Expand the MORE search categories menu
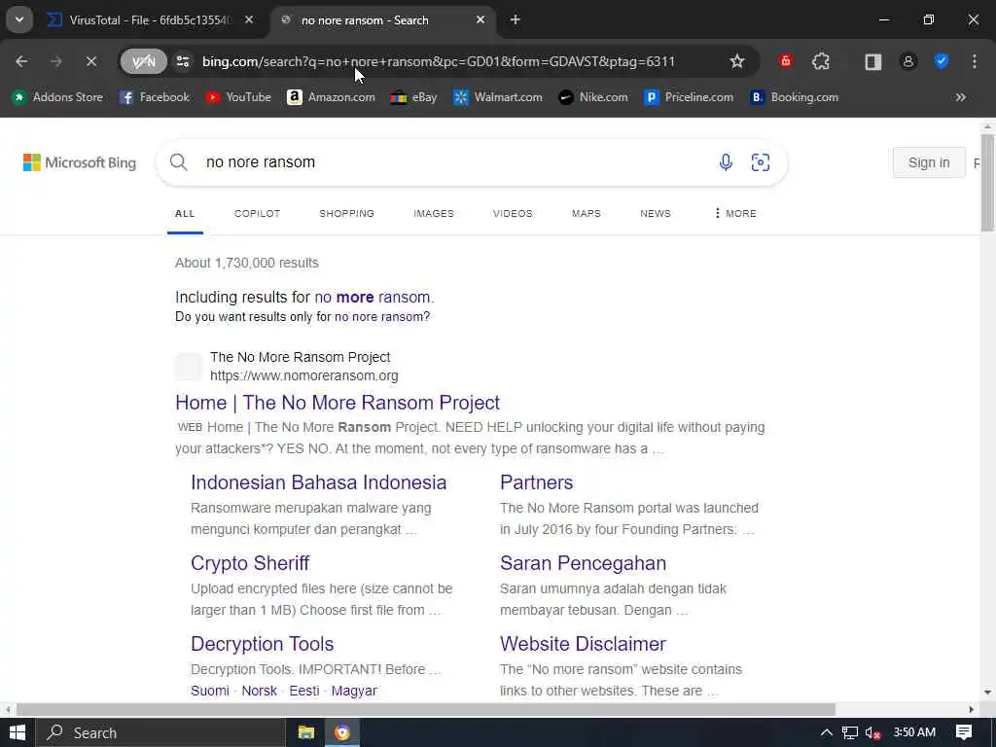Screen dimensions: 996x747 click(x=735, y=214)
